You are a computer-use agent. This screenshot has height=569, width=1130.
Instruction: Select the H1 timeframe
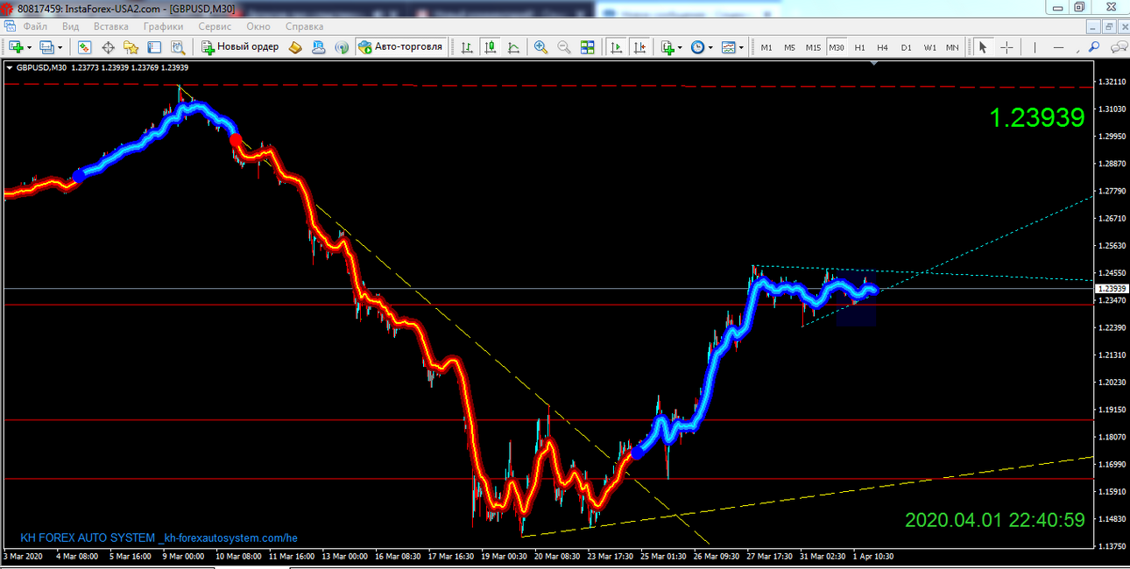click(859, 47)
